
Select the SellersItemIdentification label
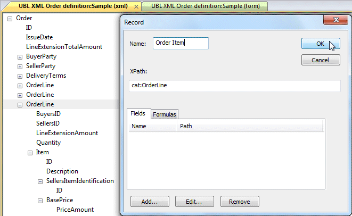tap(80, 181)
